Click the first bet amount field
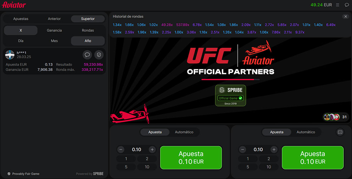The height and width of the screenshot is (179, 352). 137,150
